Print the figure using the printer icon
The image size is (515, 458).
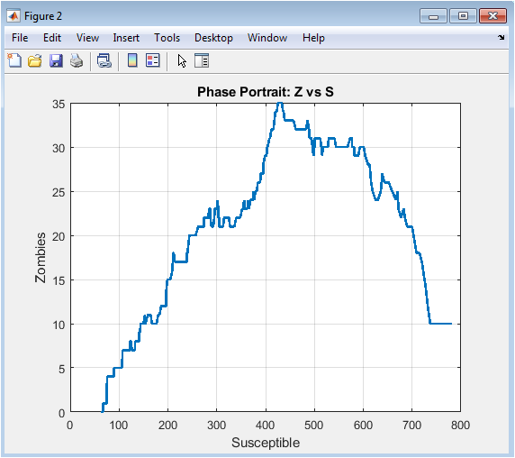click(77, 60)
